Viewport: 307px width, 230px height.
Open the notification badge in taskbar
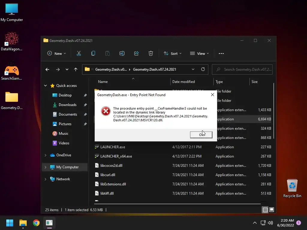(299, 223)
